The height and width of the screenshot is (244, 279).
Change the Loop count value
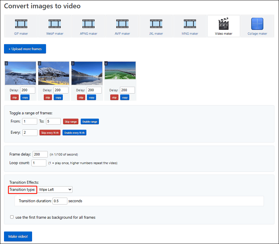point(38,163)
